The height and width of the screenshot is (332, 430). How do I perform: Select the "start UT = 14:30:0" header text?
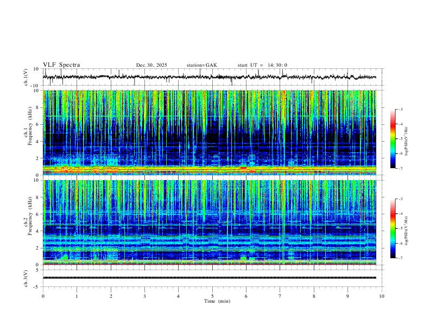tap(262, 65)
